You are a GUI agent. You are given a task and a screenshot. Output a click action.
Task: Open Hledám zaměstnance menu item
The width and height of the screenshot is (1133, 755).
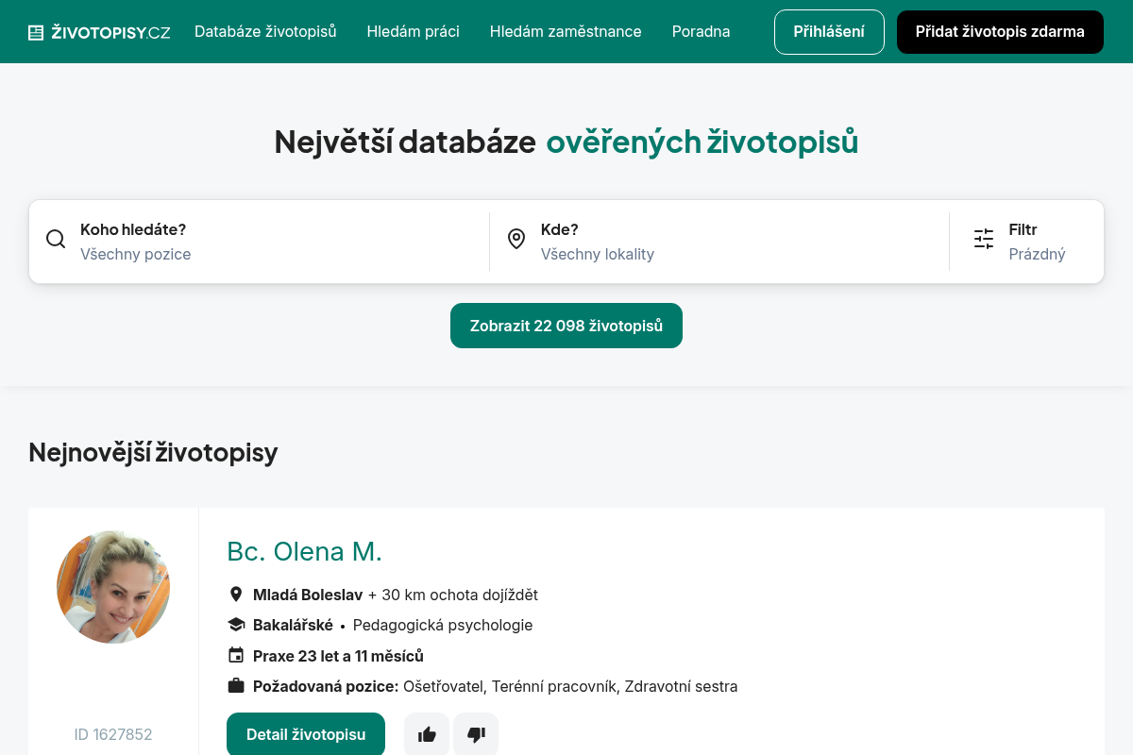click(x=566, y=32)
